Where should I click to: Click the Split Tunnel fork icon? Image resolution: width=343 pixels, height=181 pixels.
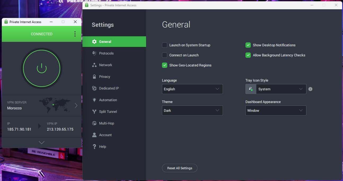tap(94, 112)
